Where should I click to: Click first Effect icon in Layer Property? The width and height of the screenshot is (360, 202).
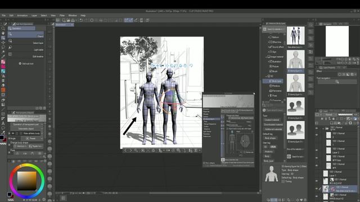point(340,75)
